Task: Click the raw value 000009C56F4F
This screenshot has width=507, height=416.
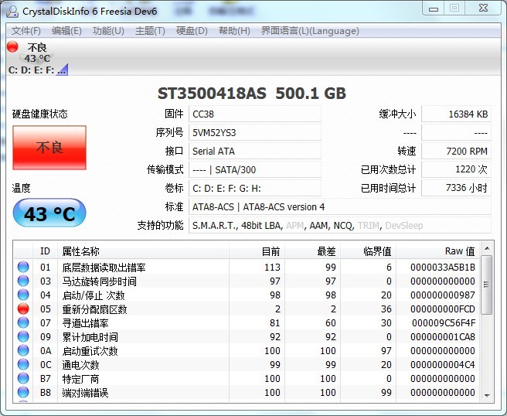Action: pos(444,323)
